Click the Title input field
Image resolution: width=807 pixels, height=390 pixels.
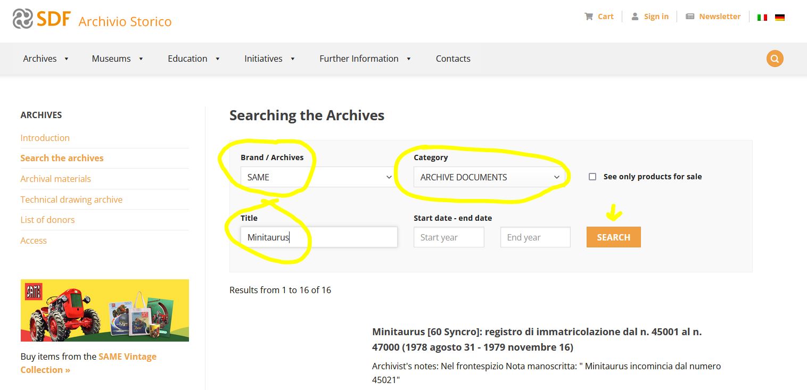pos(319,237)
